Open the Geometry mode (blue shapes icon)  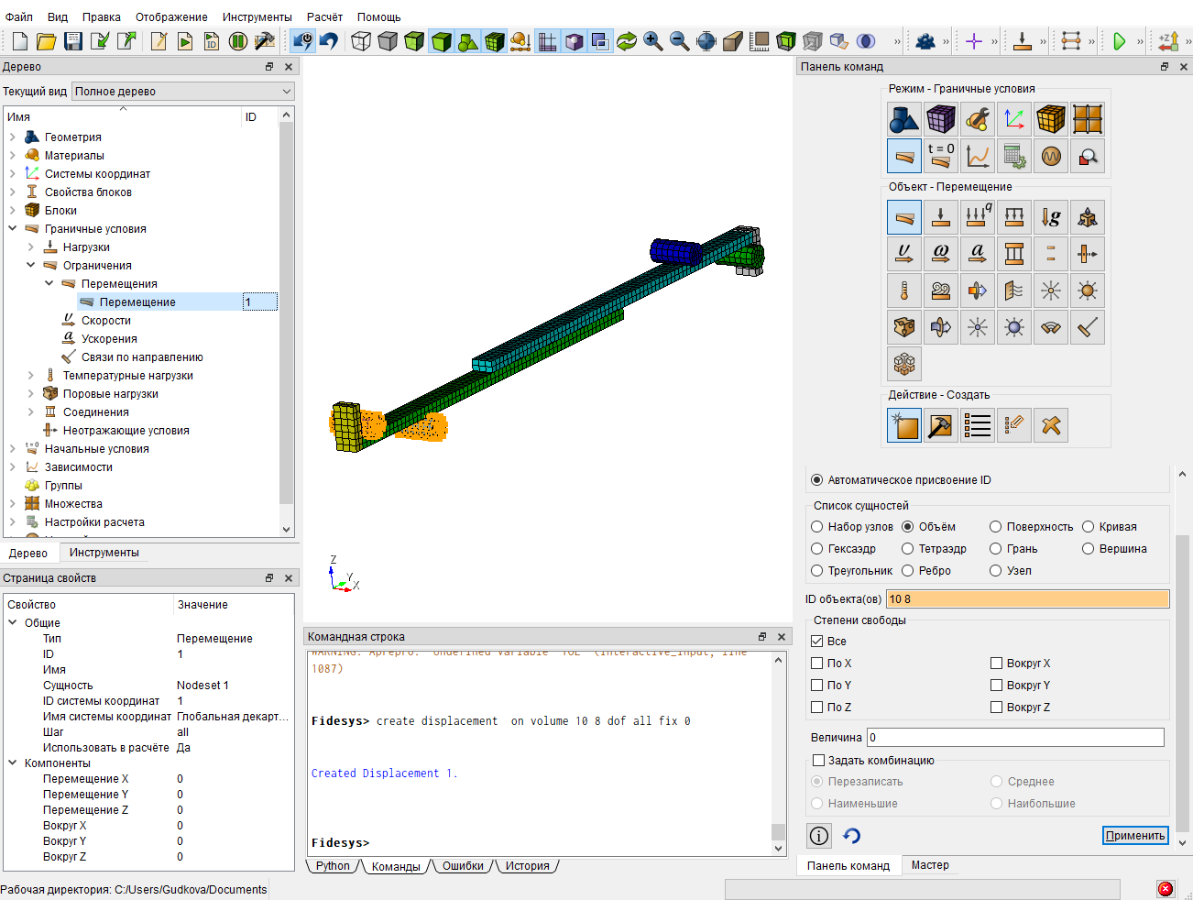(x=904, y=119)
